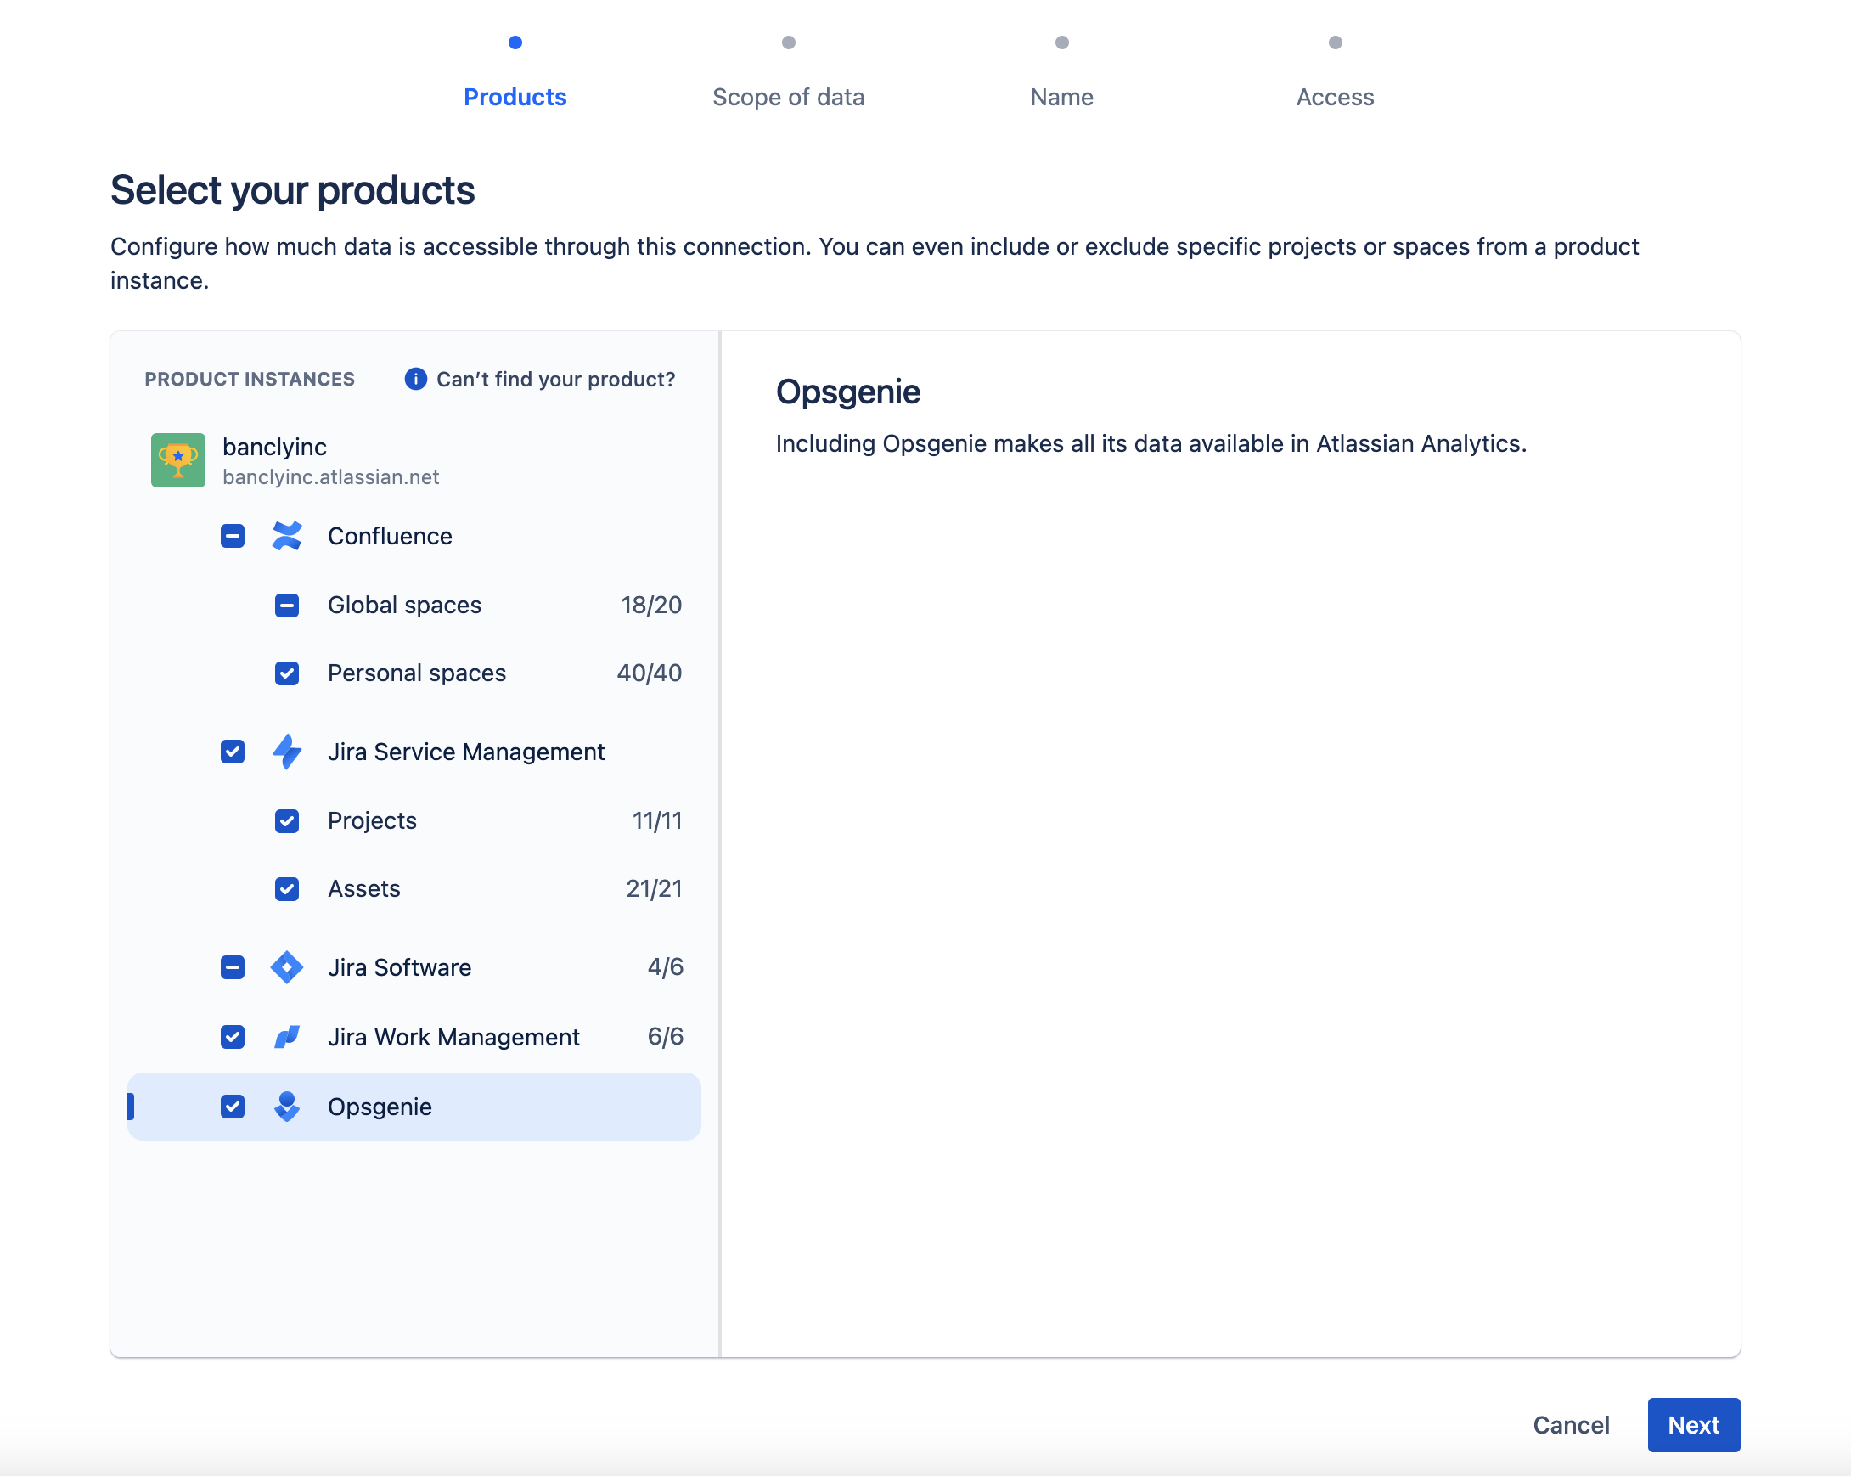Click the banclyinc trophy site avatar
Image resolution: width=1851 pixels, height=1476 pixels.
[177, 460]
